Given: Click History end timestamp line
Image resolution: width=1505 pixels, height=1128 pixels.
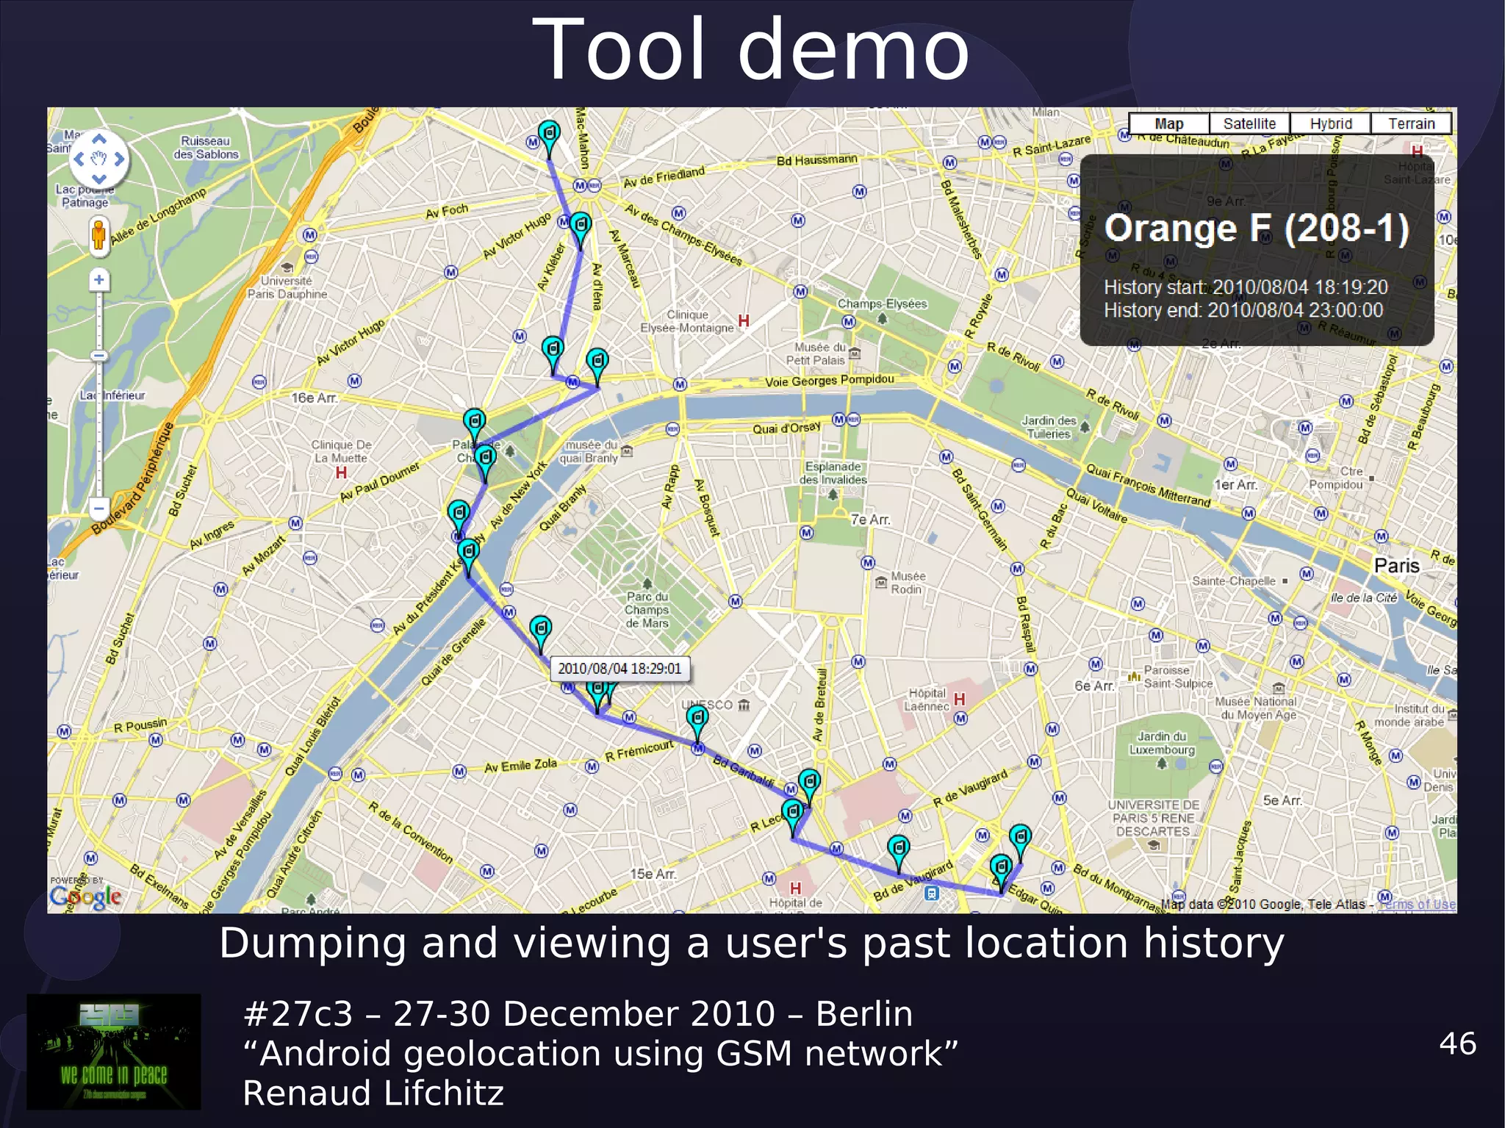Looking at the screenshot, I should tap(1243, 310).
